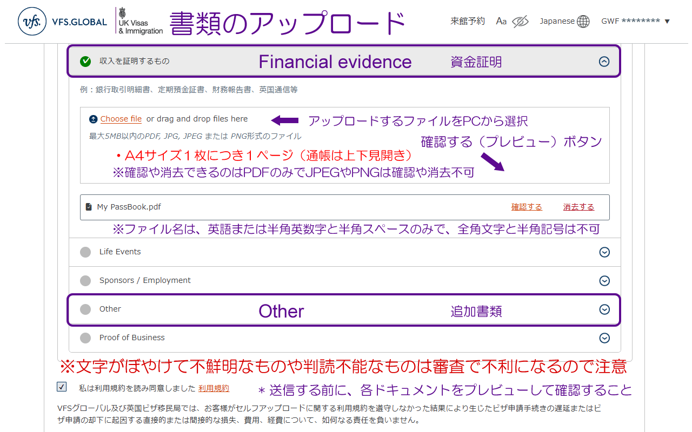Click the upload arrow icon beside Choose file
Image resolution: width=692 pixels, height=432 pixels.
[94, 119]
